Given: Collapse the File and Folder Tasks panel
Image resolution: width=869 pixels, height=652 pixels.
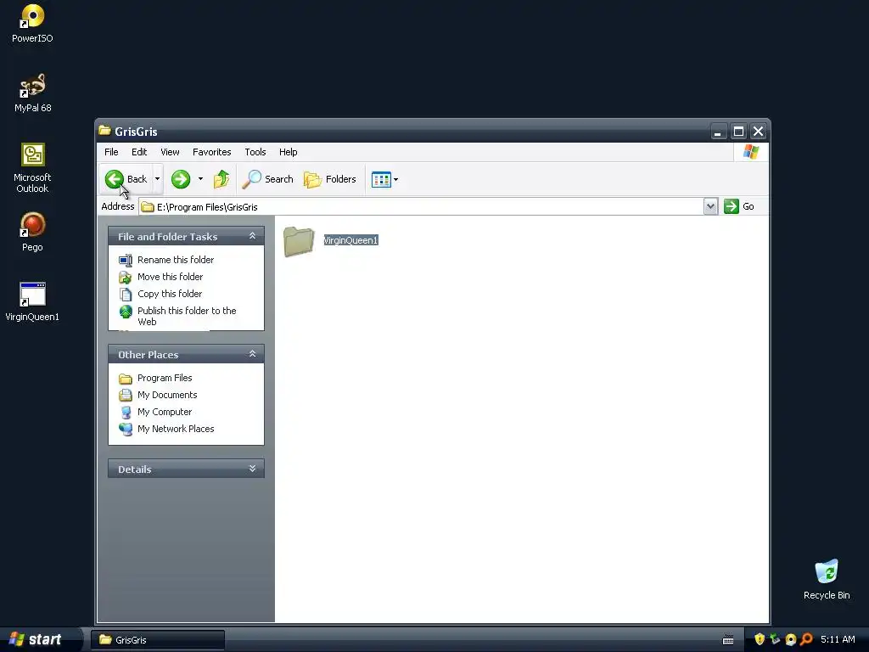Looking at the screenshot, I should point(252,236).
